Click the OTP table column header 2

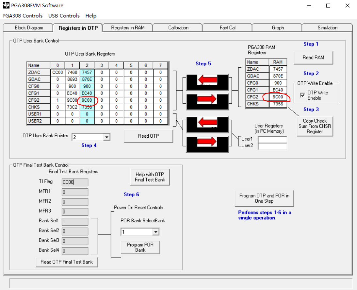87,65
